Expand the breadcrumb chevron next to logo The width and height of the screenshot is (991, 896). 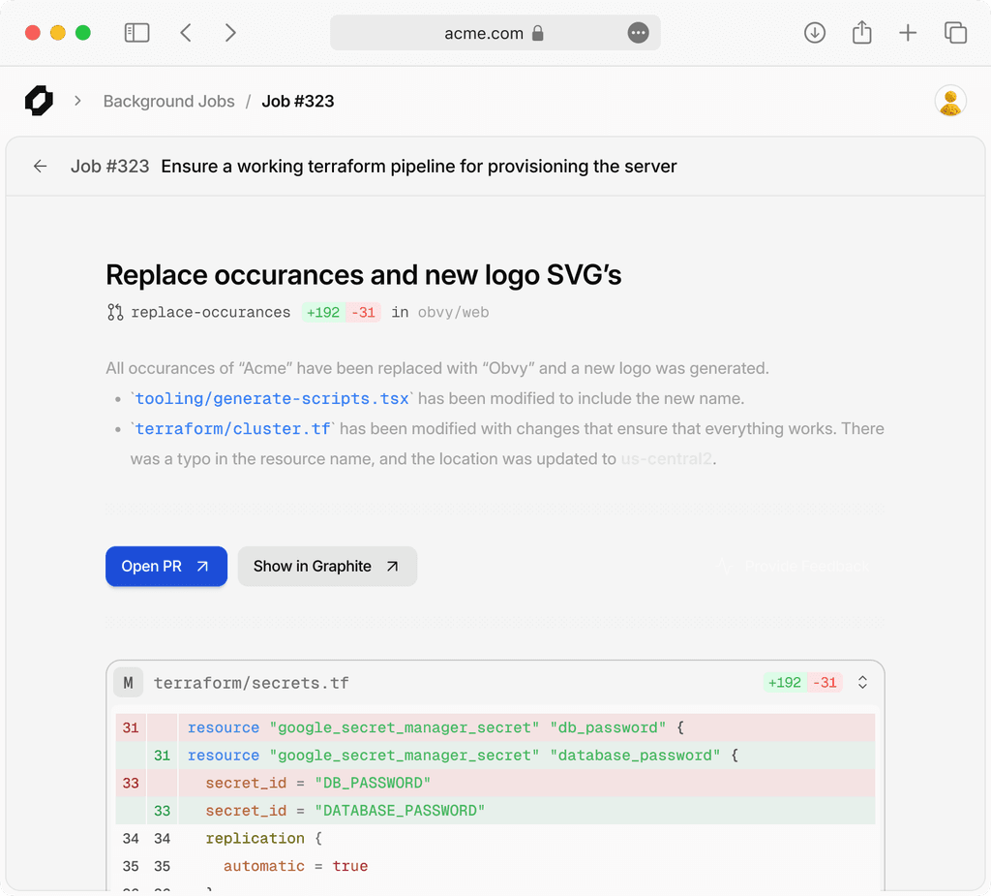[77, 101]
